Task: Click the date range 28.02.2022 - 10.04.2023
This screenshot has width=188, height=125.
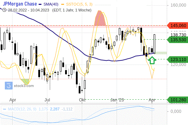Action: click(29, 10)
